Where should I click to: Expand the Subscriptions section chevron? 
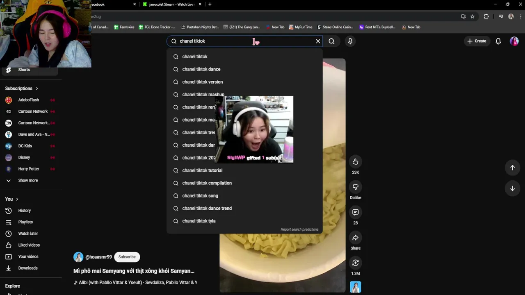tap(37, 88)
